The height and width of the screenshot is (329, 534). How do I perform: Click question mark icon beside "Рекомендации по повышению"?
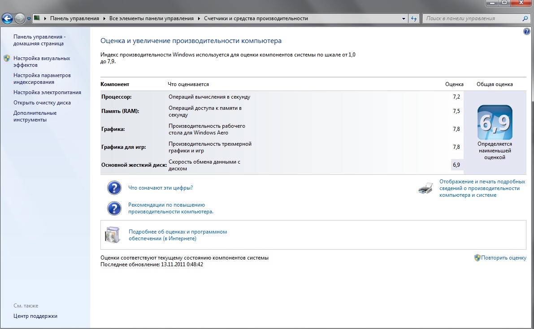[114, 208]
